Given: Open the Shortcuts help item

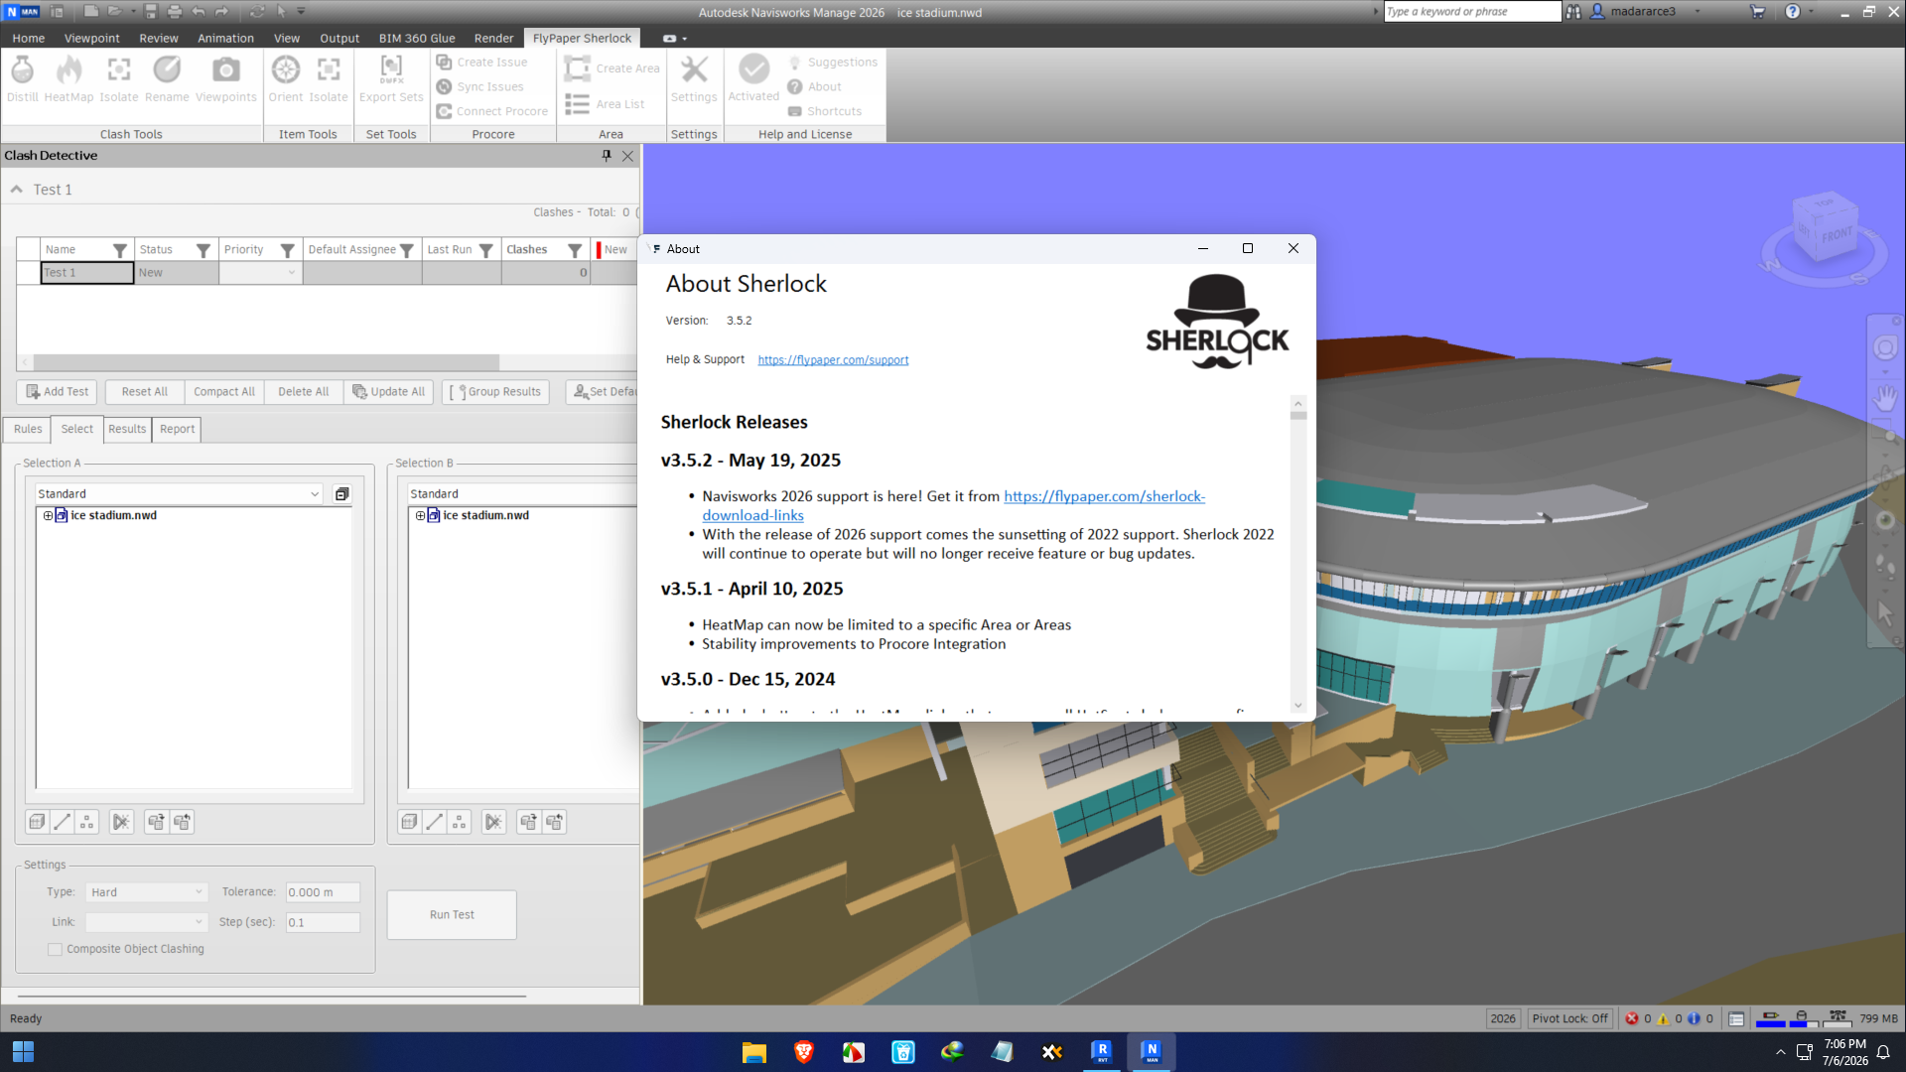Looking at the screenshot, I should [x=825, y=111].
